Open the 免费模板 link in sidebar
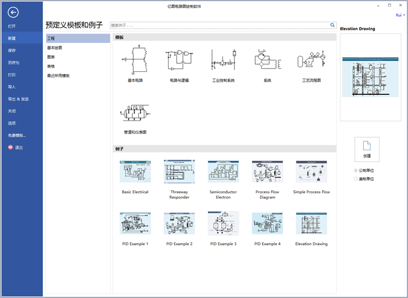Screen dimensions: 408x298 pyautogui.click(x=17, y=136)
